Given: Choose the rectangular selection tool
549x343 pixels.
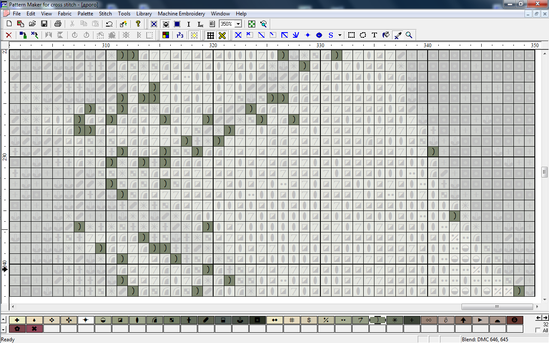Looking at the screenshot, I should tap(351, 35).
